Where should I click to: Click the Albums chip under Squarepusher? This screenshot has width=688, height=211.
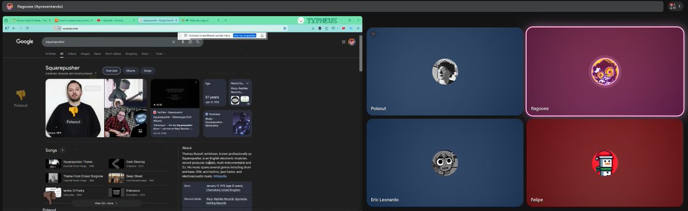[130, 71]
